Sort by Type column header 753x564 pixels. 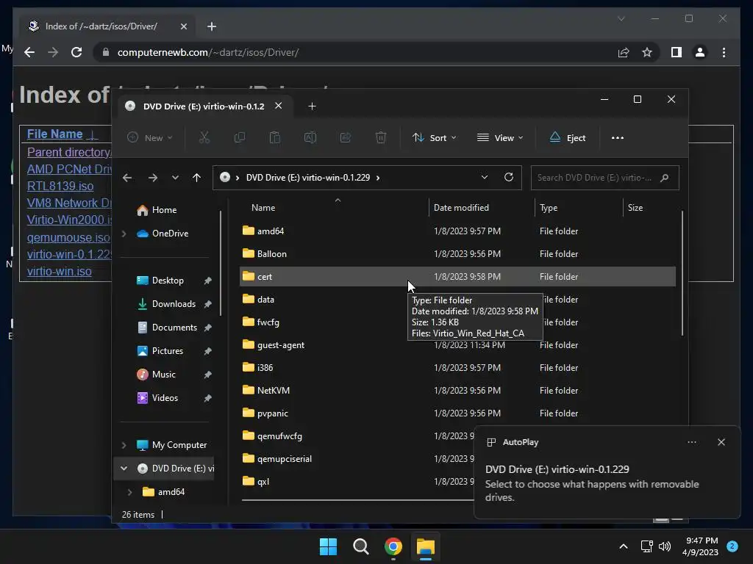[x=578, y=208]
